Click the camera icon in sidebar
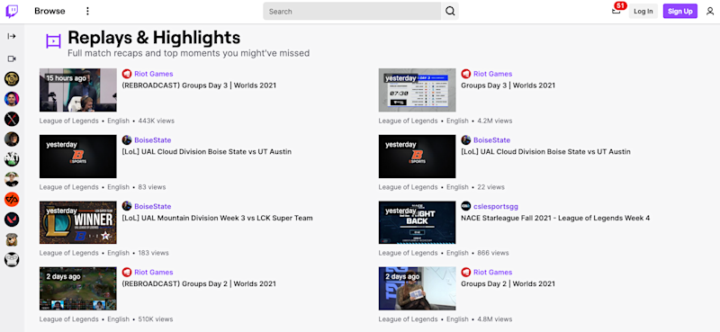 [x=12, y=58]
